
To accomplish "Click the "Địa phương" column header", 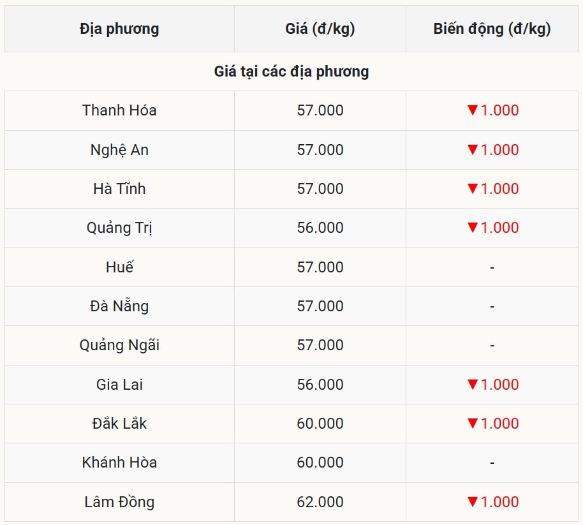I will tap(119, 29).
